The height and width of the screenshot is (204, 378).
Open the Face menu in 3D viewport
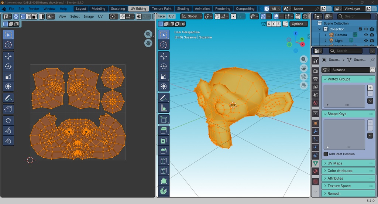(161, 16)
